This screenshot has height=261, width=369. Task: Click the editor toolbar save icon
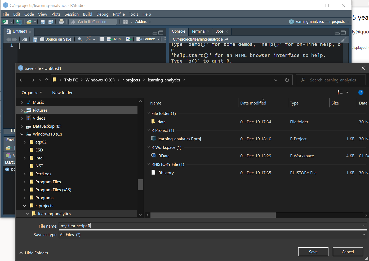tap(35, 39)
